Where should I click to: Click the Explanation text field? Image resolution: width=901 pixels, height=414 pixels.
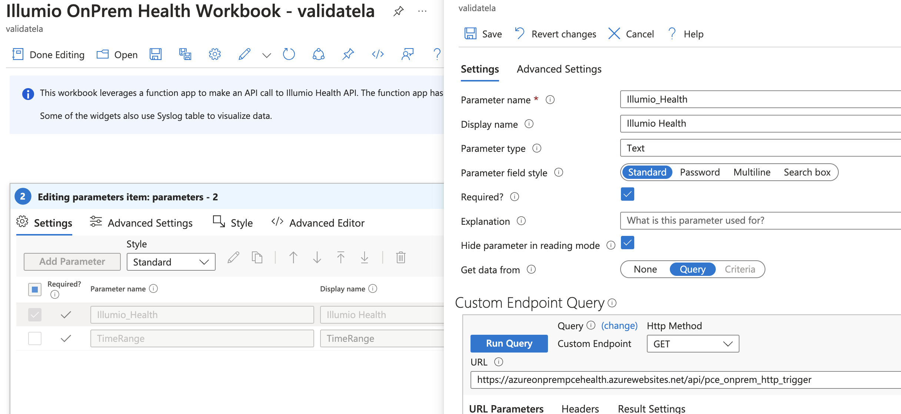[x=761, y=221]
